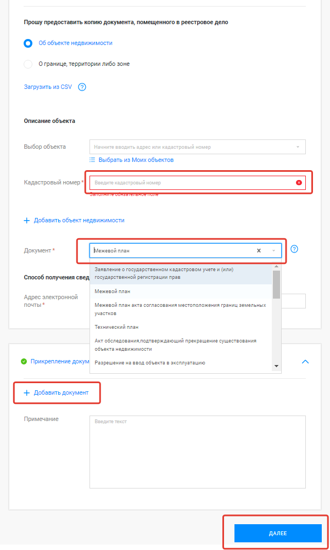Choose 'Заявление о государственном кадастровом учете' option
The height and width of the screenshot is (550, 330).
(181, 273)
